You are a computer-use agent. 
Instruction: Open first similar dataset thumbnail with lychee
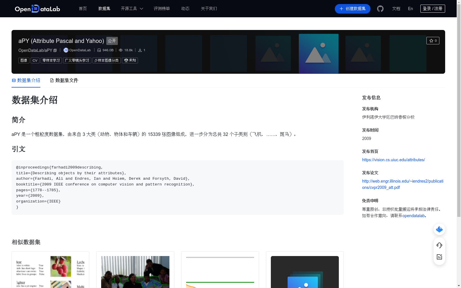pyautogui.click(x=50, y=272)
